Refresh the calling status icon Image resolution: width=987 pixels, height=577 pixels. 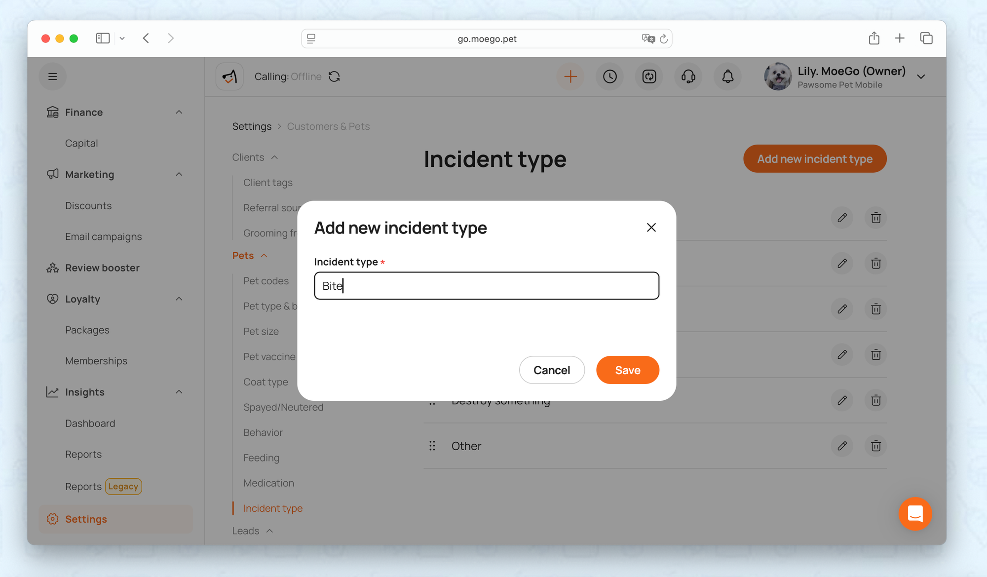tap(334, 77)
